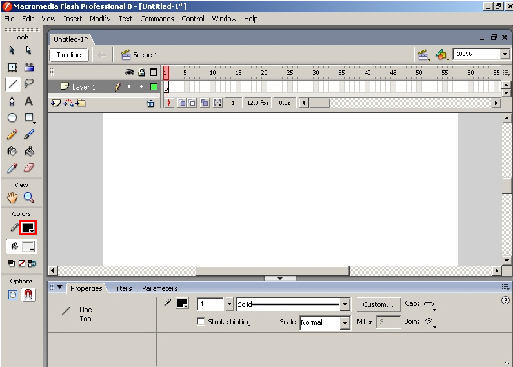Open the Commands menu
Viewport: 513px width, 367px height.
point(157,19)
